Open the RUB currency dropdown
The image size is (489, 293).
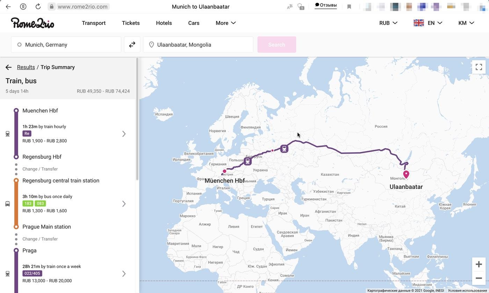[x=388, y=23]
